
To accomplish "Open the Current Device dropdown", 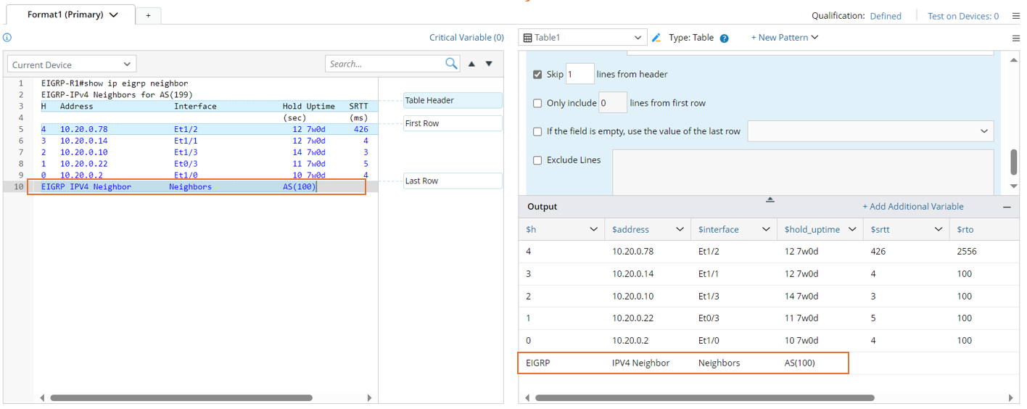I will [x=71, y=65].
